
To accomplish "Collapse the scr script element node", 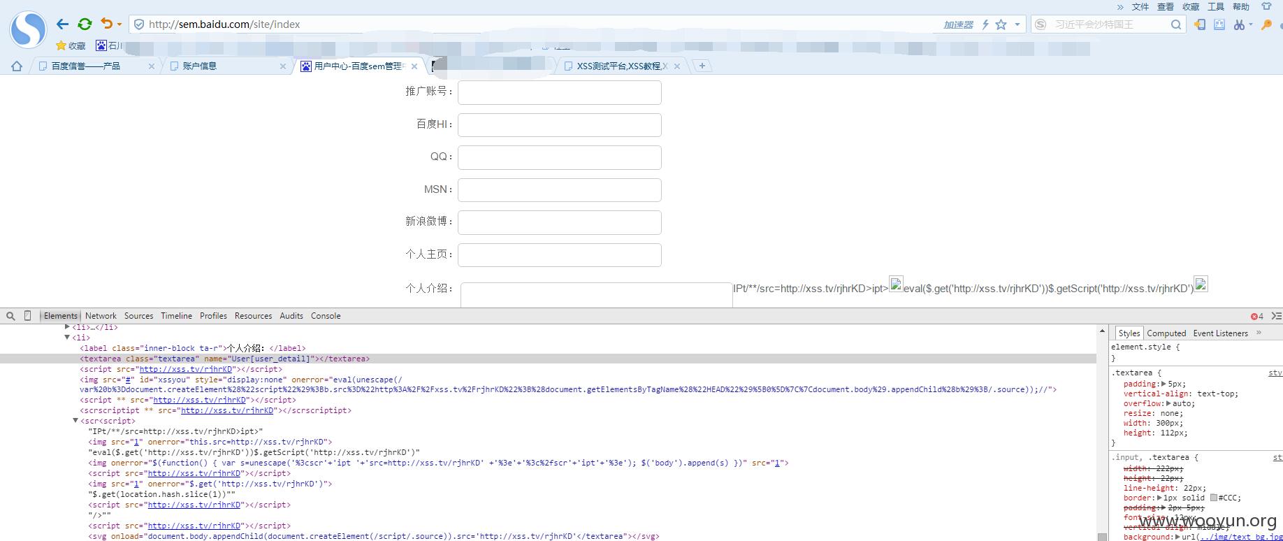I will pos(75,421).
